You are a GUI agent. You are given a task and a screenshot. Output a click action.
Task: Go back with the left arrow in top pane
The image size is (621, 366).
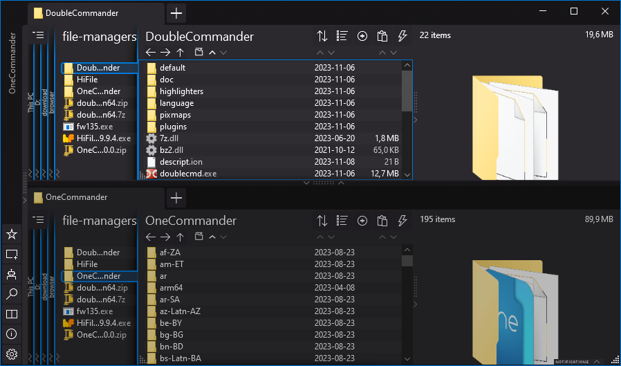click(x=151, y=53)
